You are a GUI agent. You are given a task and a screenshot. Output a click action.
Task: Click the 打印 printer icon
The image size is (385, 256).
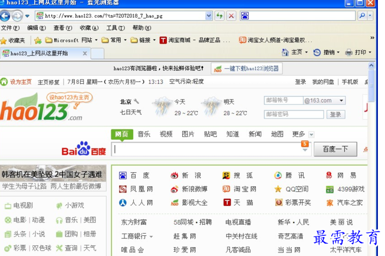[x=348, y=52]
